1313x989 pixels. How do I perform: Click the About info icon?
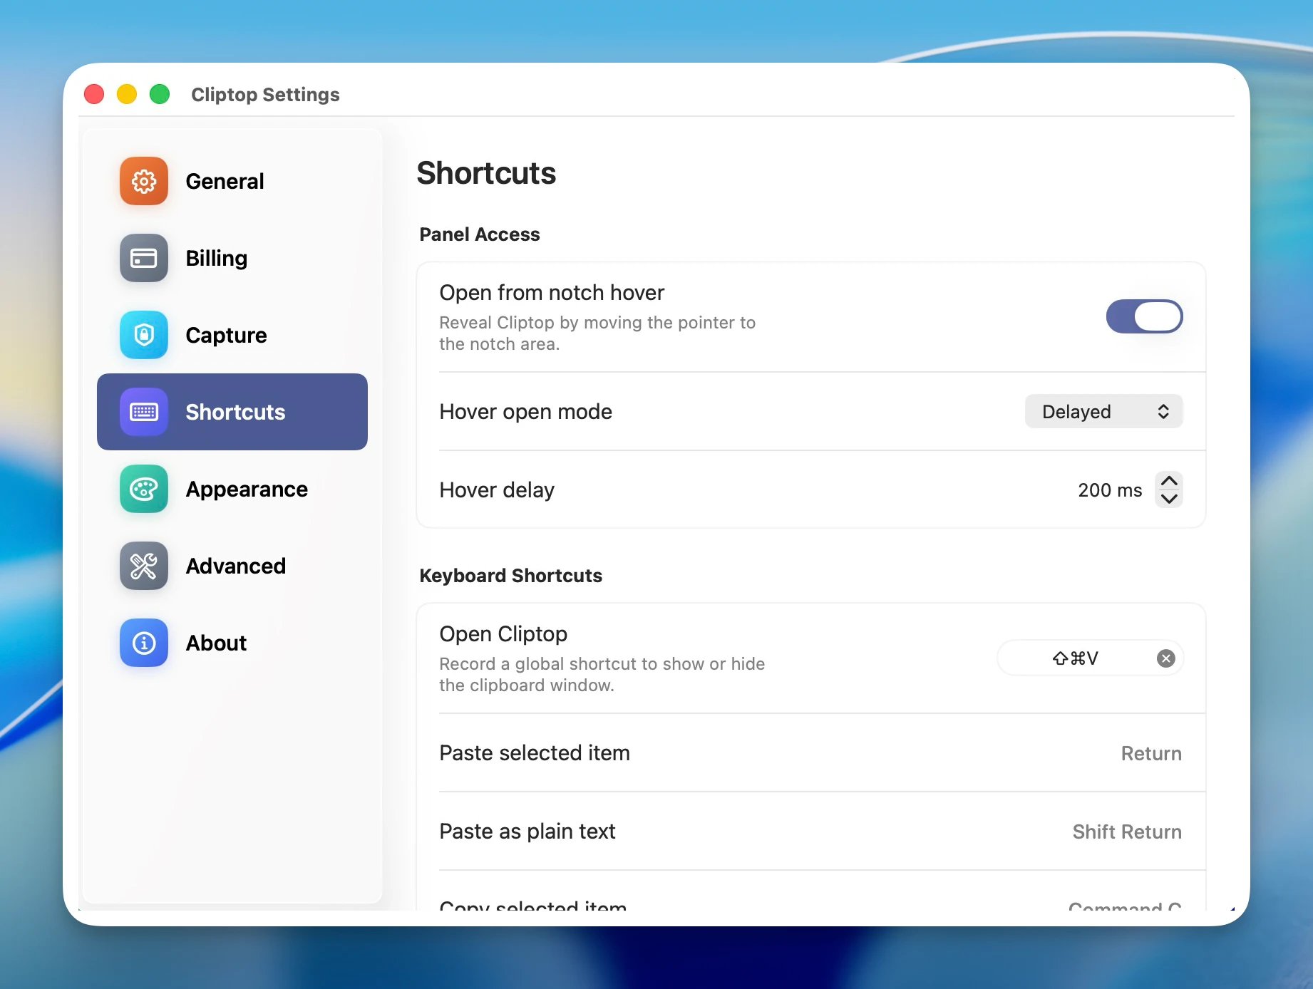point(144,643)
